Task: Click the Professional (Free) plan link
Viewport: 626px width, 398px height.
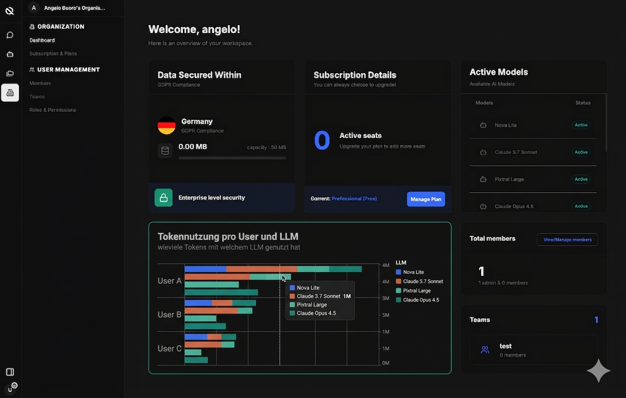Action: tap(354, 199)
